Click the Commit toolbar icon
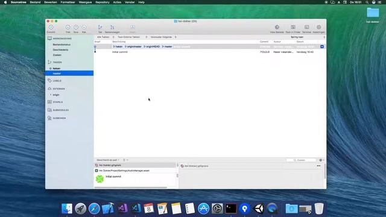 click(51, 27)
